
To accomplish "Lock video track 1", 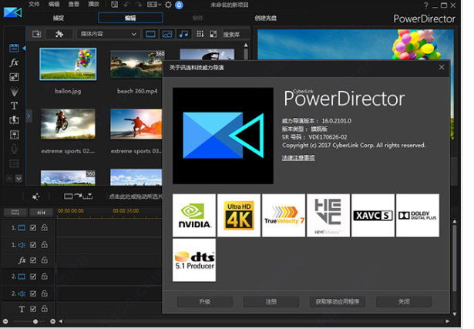I will coord(45,227).
